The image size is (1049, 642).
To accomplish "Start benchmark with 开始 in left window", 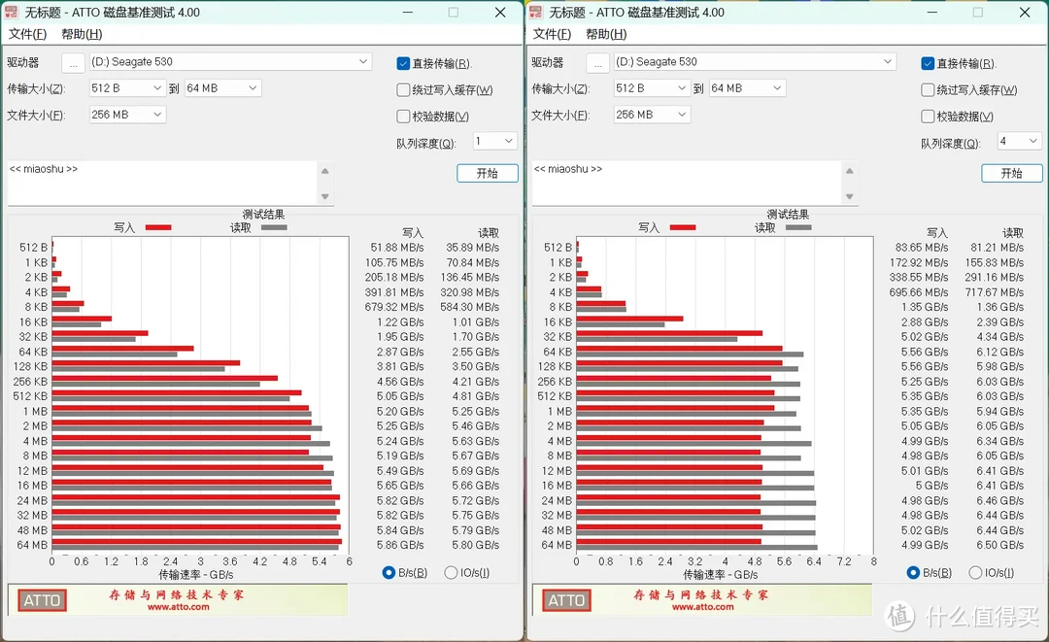I will point(487,173).
